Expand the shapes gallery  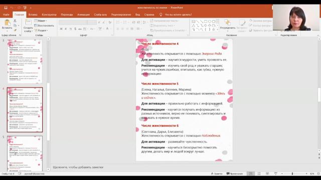pos(217,30)
